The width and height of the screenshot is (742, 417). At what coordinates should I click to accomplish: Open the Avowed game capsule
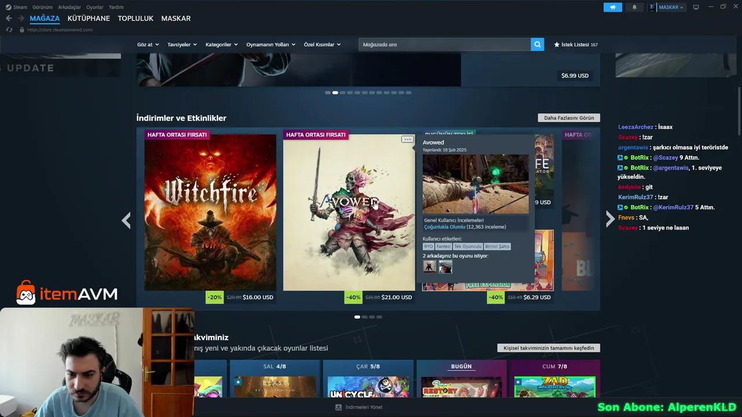point(349,213)
